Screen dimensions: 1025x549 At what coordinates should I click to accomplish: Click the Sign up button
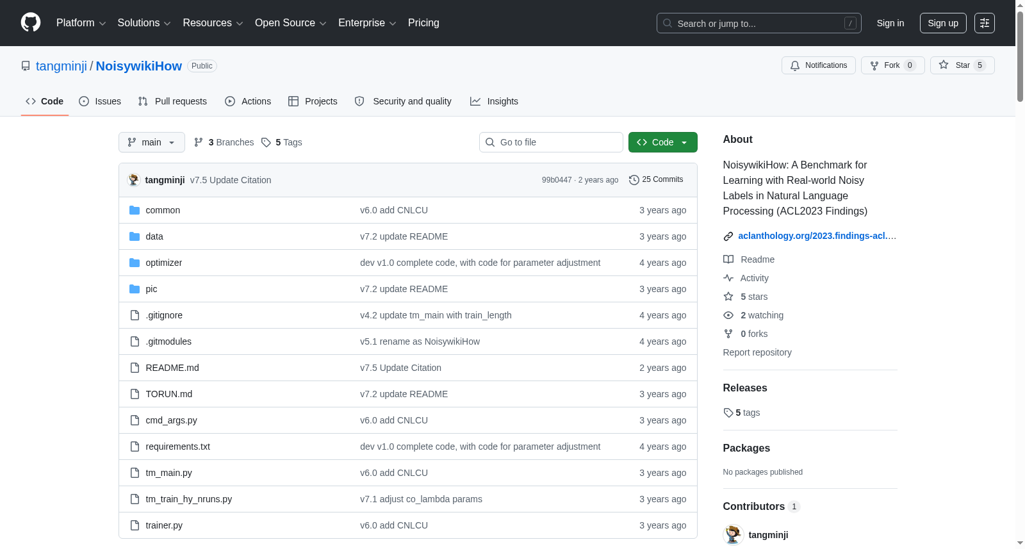click(x=943, y=23)
